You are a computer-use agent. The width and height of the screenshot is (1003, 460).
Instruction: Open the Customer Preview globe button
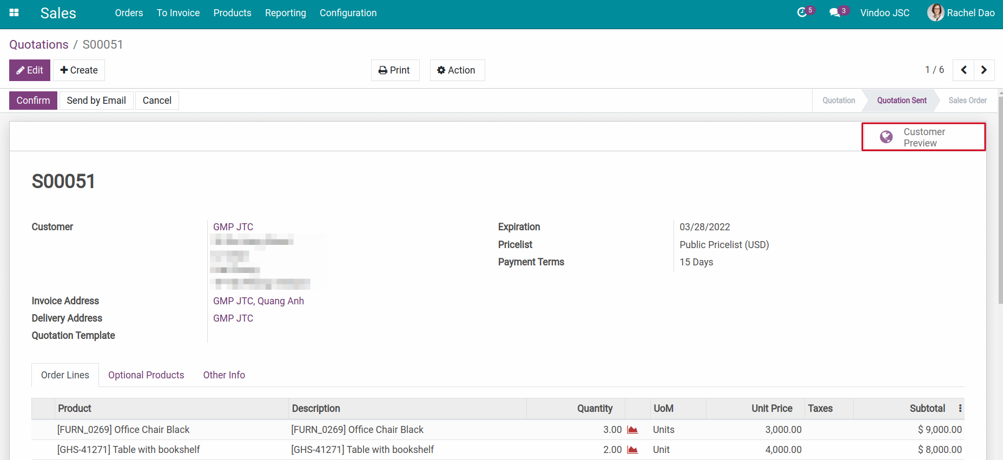923,137
